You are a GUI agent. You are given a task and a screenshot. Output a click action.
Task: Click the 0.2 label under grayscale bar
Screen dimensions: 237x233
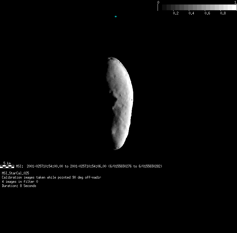176,13
